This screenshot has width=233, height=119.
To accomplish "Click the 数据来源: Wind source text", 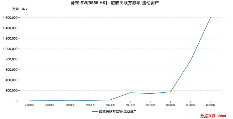I will coord(213,116).
